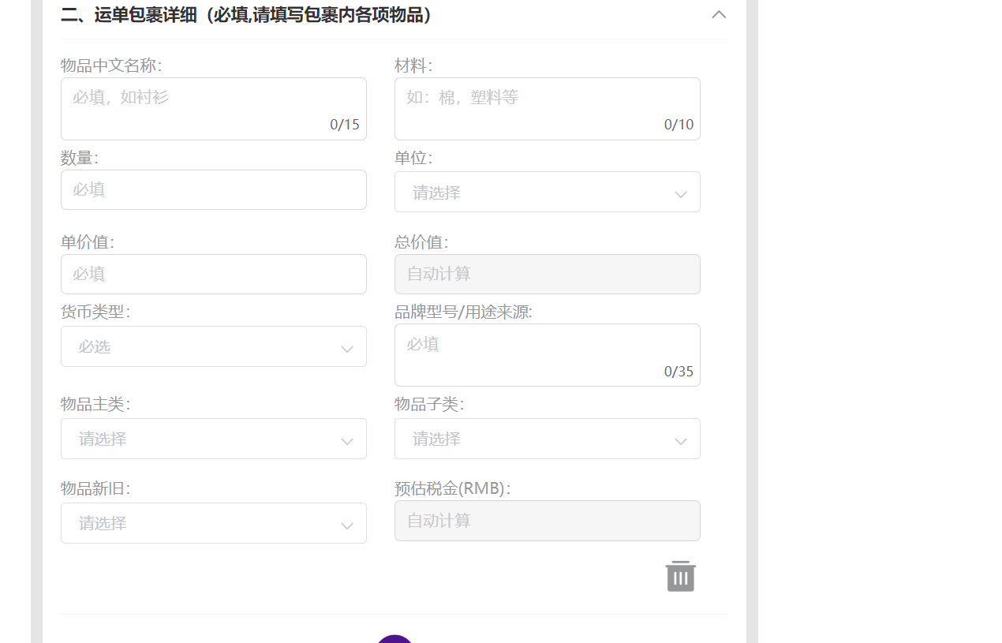Click the 运单包裹详细 section header title
This screenshot has width=1002, height=643.
pyautogui.click(x=247, y=14)
